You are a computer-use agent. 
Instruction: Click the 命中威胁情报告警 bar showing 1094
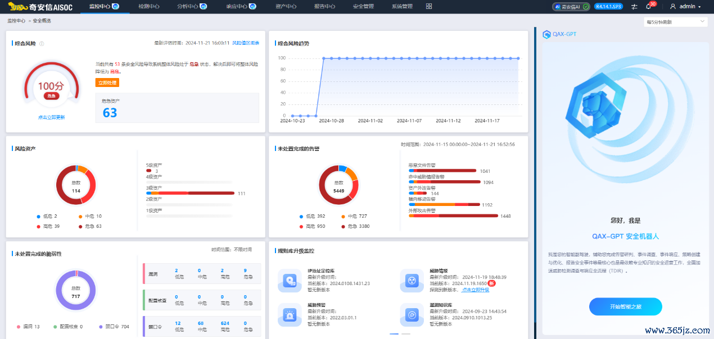(x=445, y=182)
